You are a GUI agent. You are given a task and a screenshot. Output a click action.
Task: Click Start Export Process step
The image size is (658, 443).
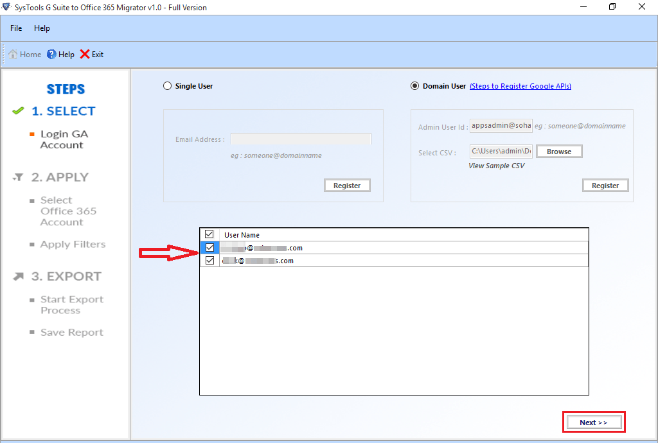pyautogui.click(x=72, y=305)
